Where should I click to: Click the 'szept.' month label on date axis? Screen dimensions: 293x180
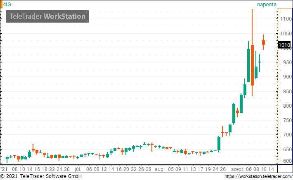click(x=238, y=169)
